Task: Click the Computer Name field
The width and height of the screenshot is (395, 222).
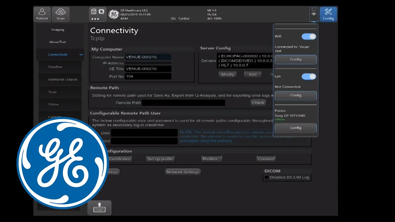Action: [148, 57]
